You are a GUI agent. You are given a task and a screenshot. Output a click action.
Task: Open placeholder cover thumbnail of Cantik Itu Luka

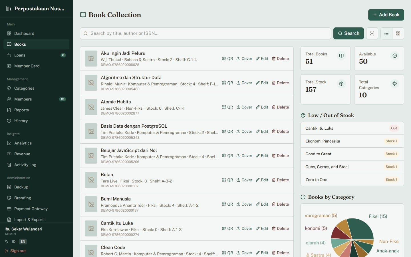[91, 228]
